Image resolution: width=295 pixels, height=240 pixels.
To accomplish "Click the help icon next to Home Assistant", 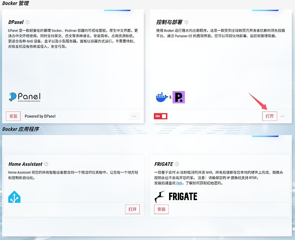I will point(46,164).
